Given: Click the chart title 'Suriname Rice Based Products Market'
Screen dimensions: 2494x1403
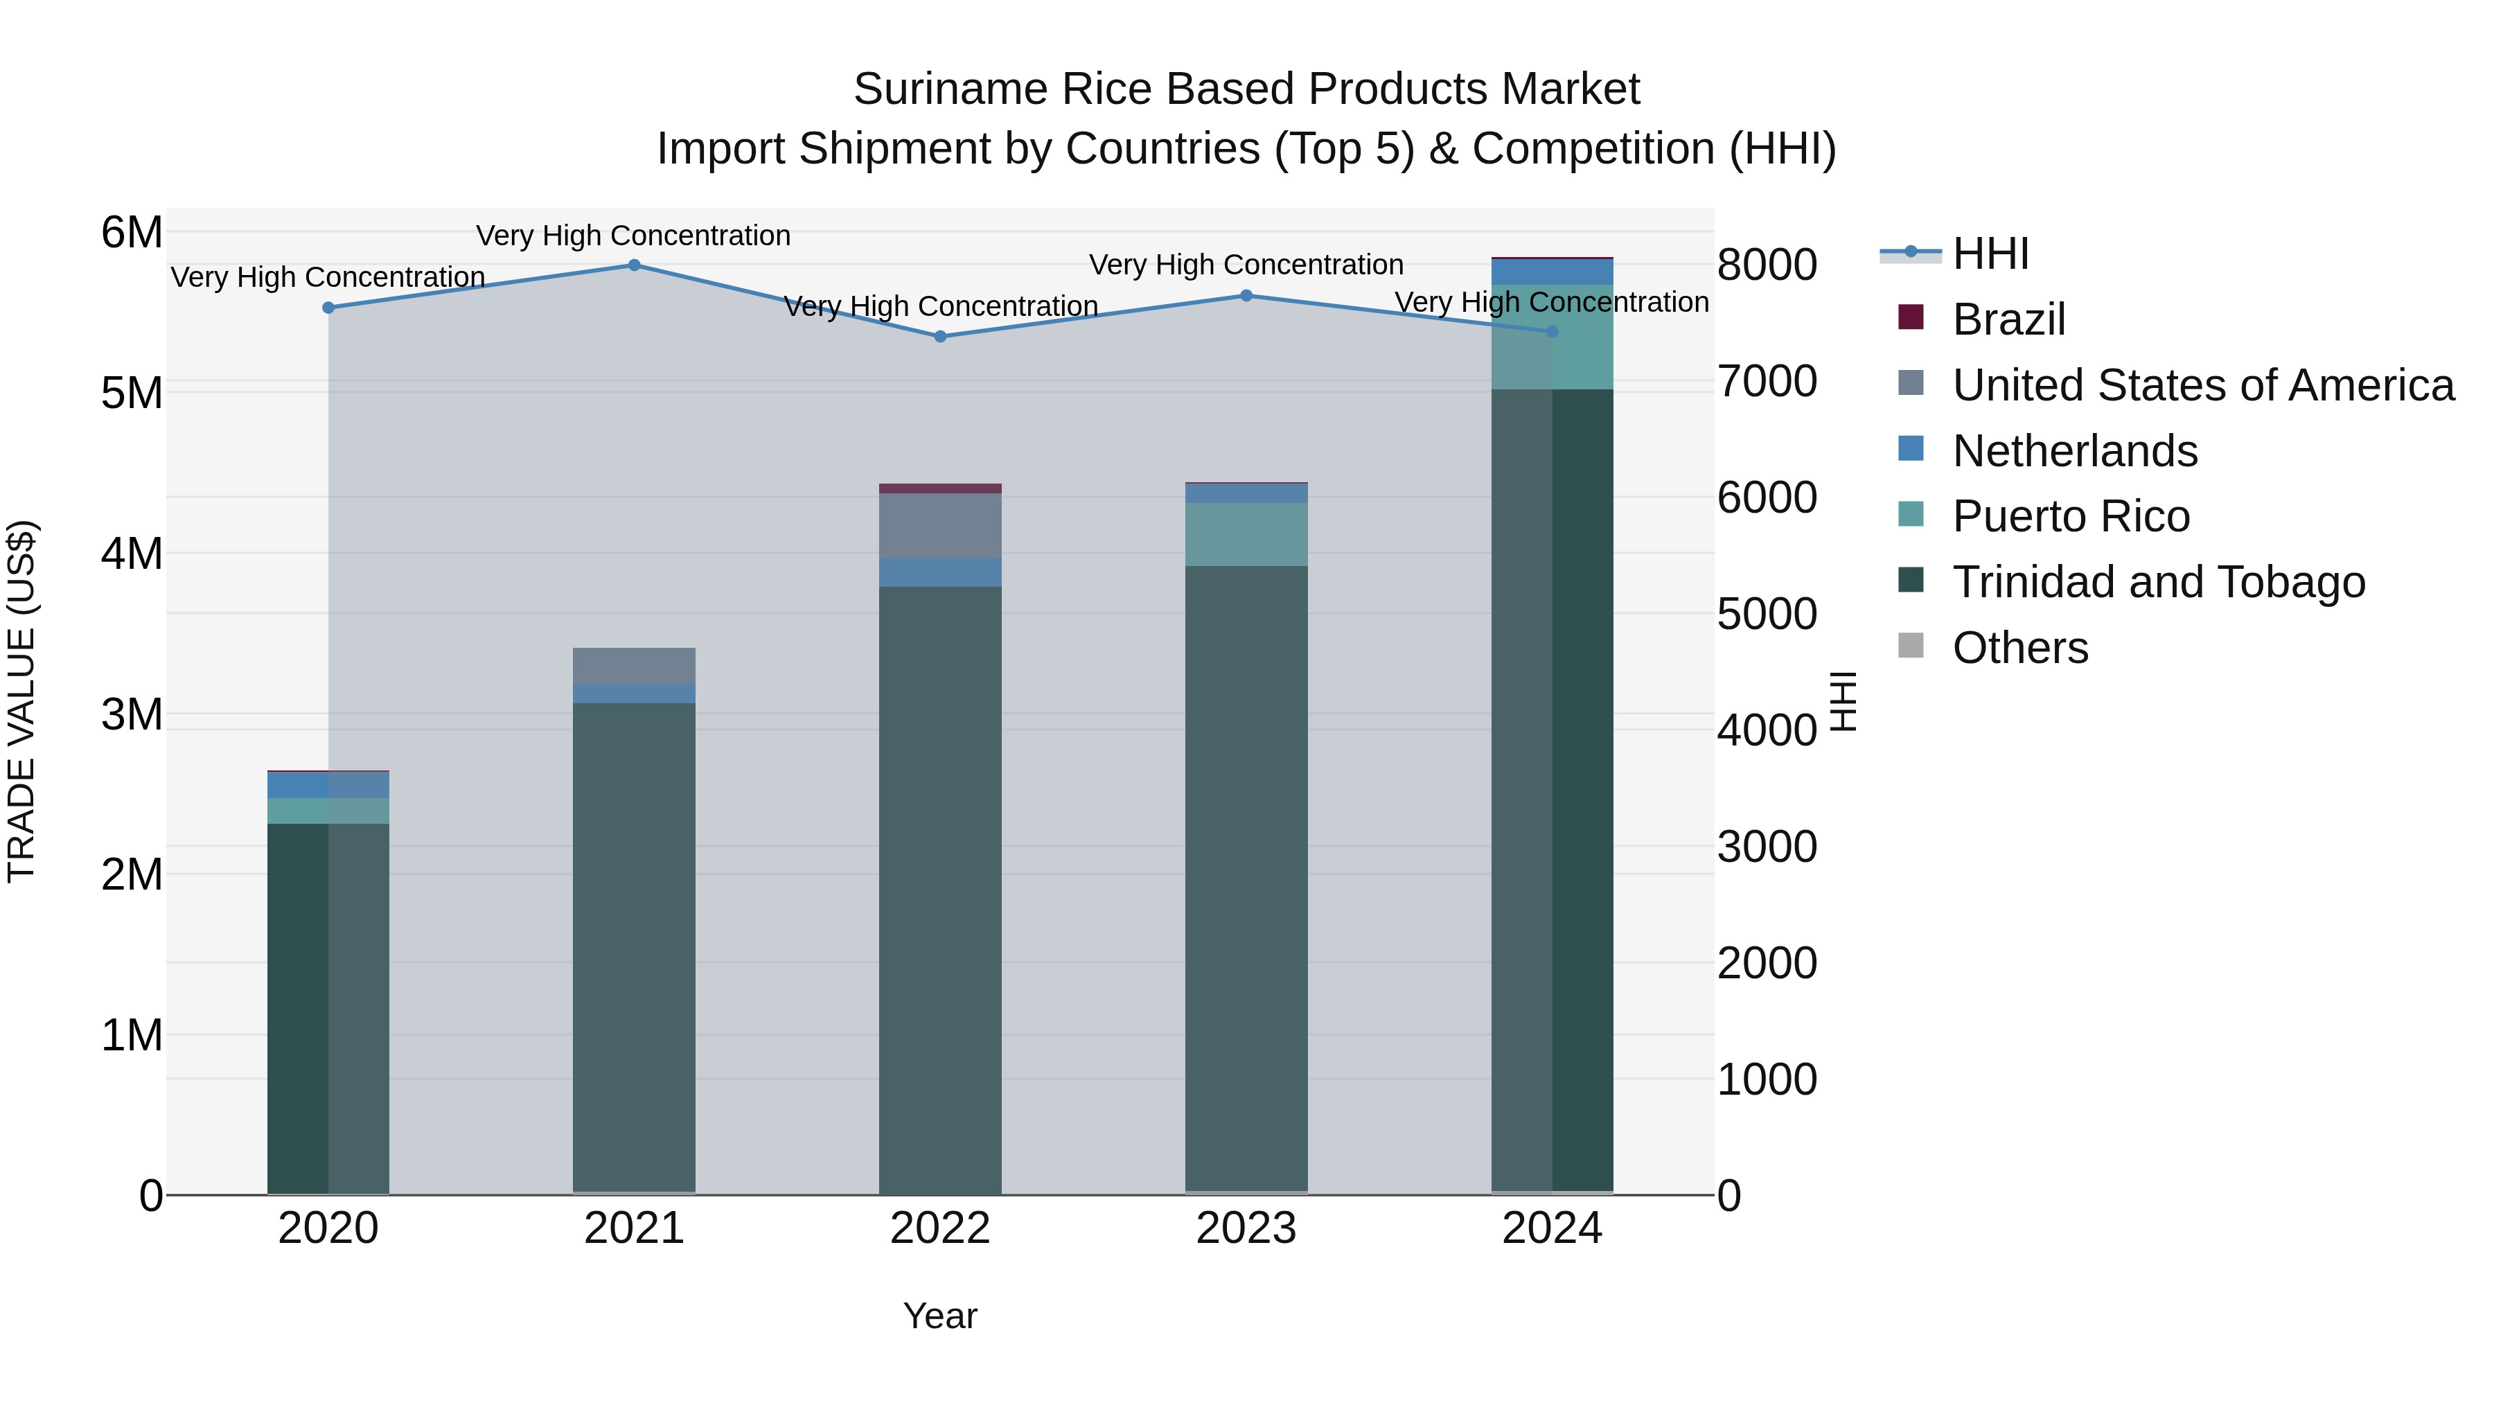Looking at the screenshot, I should pyautogui.click(x=1246, y=89).
